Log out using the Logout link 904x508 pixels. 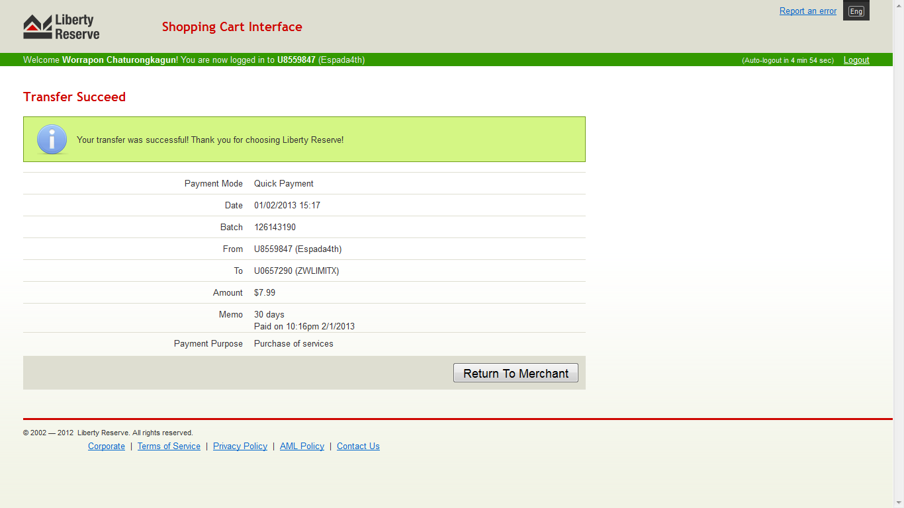856,60
